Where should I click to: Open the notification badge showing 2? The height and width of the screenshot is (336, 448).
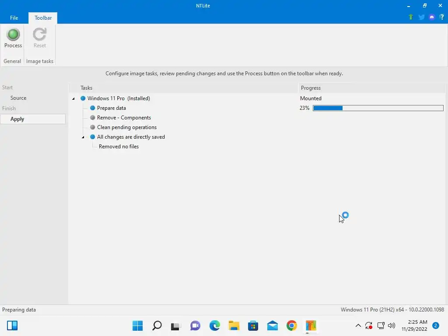[436, 325]
